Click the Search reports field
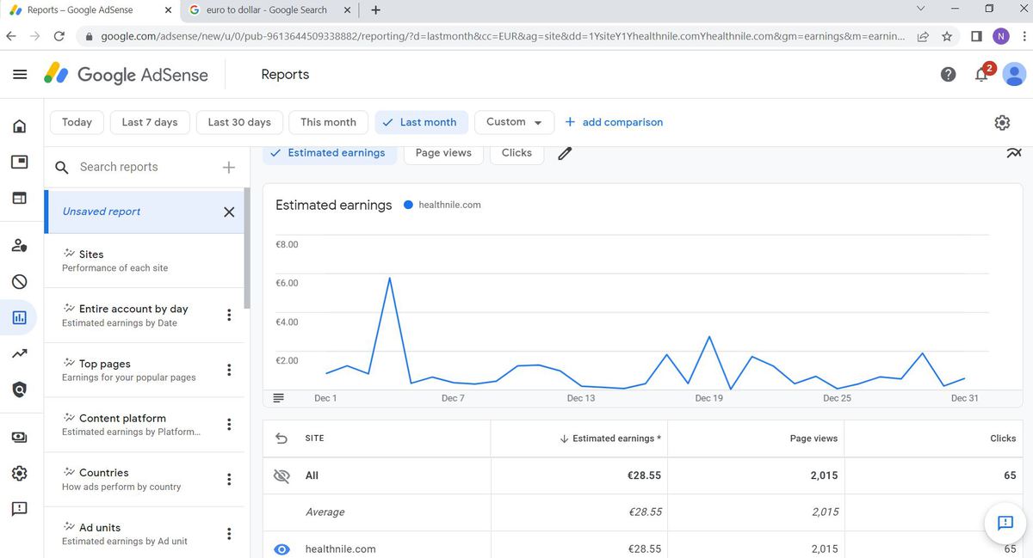This screenshot has height=558, width=1033. (145, 168)
